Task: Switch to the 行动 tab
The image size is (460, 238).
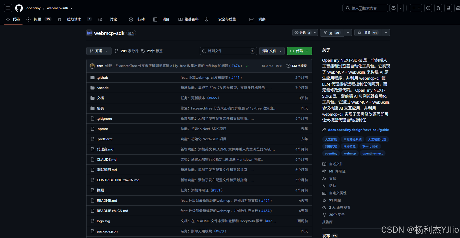Action: point(137,19)
